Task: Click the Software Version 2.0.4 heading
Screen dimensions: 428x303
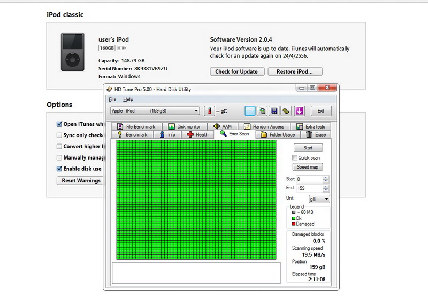Action: (x=241, y=40)
